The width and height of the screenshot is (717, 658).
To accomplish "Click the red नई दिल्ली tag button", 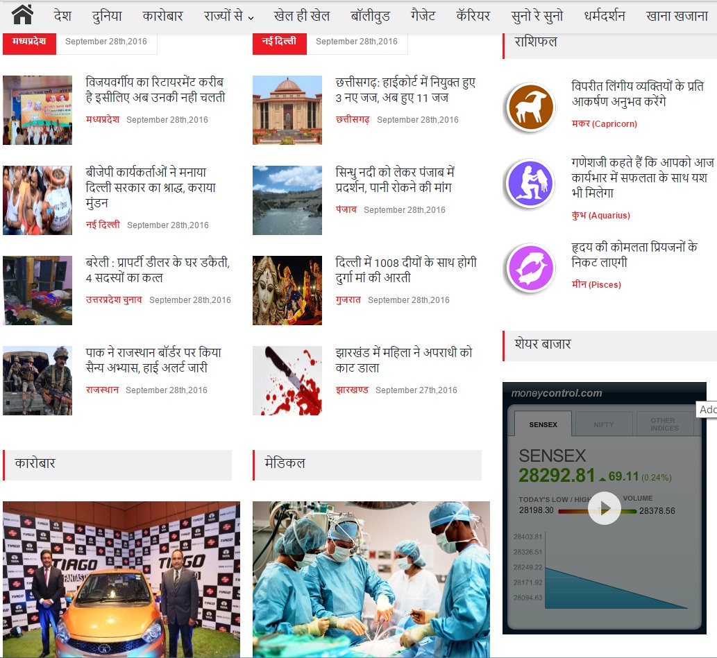I will [x=279, y=42].
